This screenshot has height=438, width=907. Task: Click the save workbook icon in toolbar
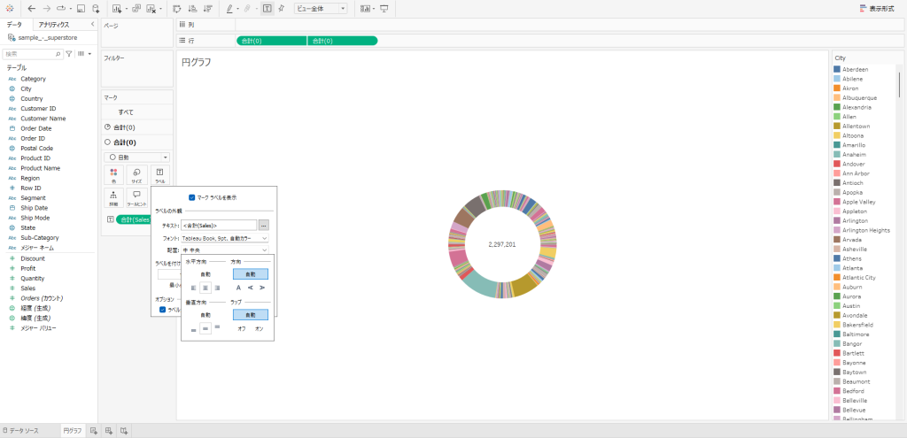(x=81, y=8)
